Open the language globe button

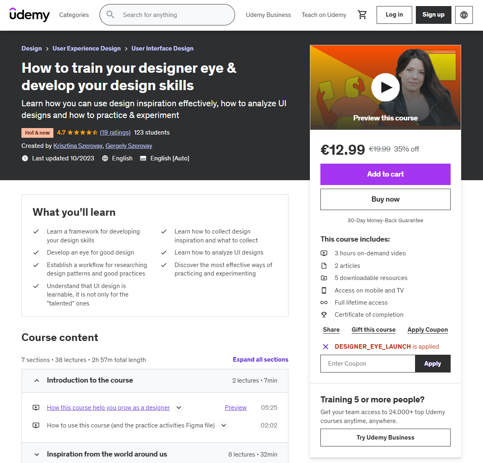tap(464, 15)
